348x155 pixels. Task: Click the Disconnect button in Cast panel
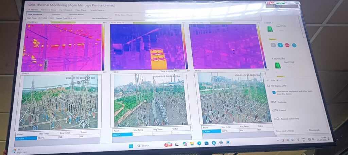pyautogui.click(x=314, y=130)
